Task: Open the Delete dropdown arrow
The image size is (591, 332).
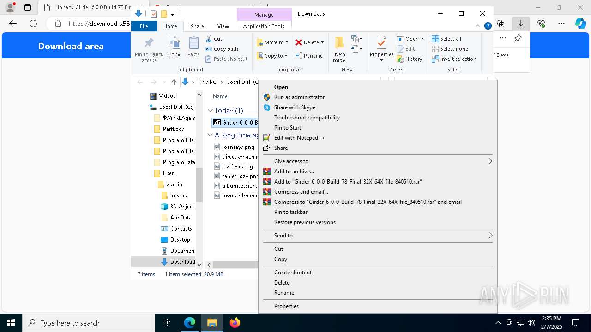Action: [322, 42]
